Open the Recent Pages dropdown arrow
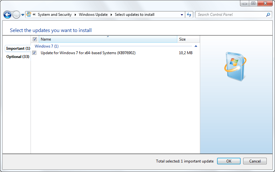The image size is (275, 172). [23, 15]
